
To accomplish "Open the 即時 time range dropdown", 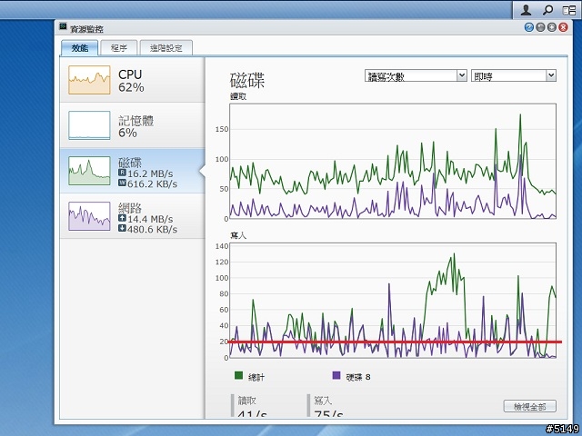I will coord(514,75).
